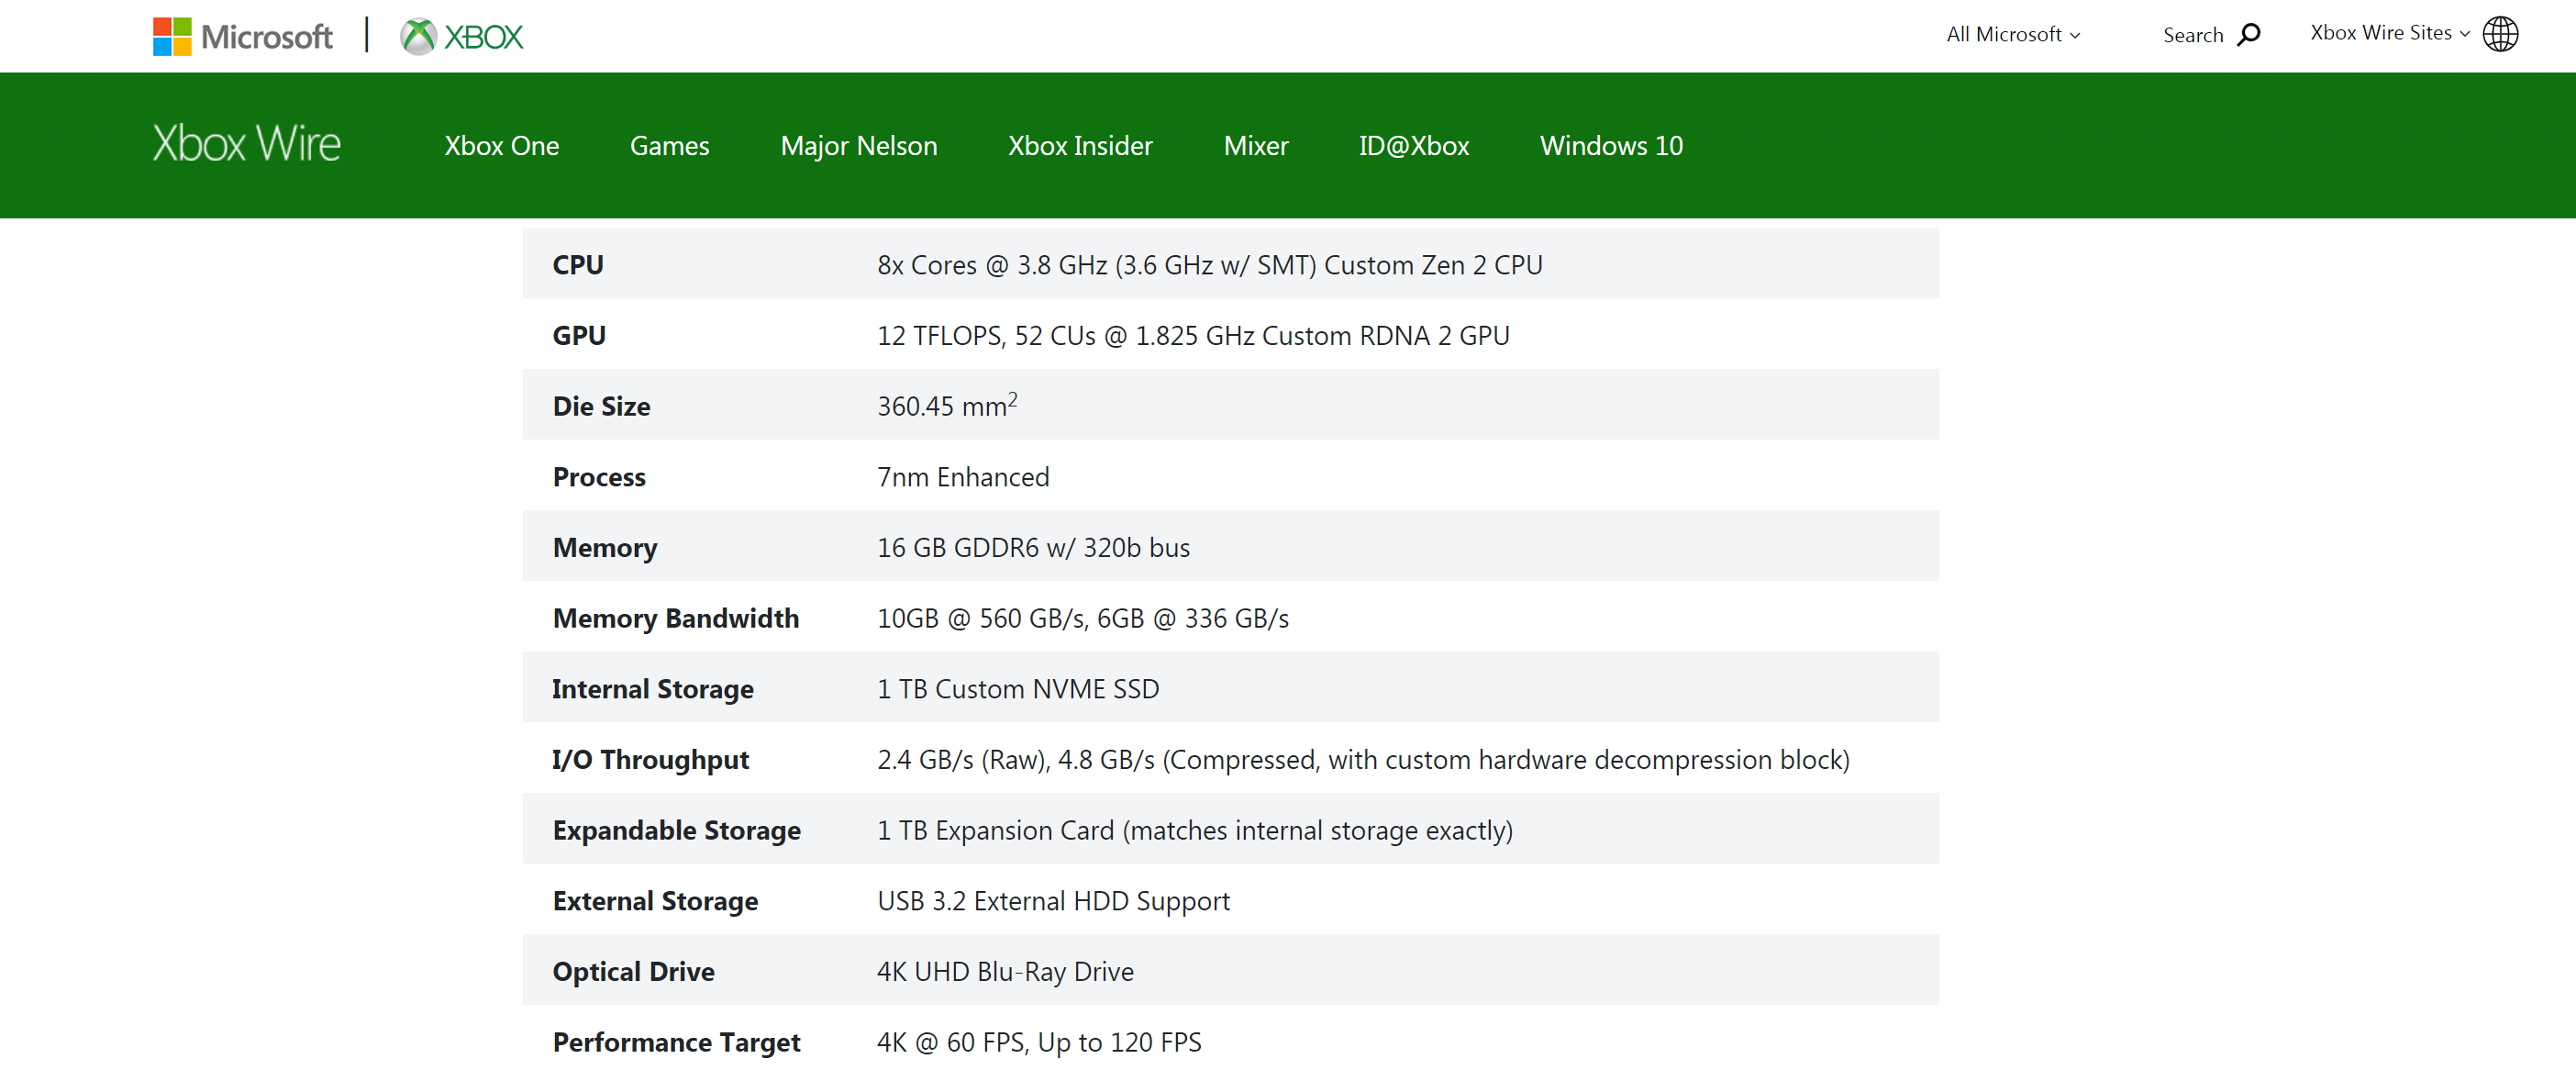This screenshot has height=1081, width=2576.
Task: Click the '8x Cores @ 3.8 GHz' CPU value
Action: pos(1210,265)
